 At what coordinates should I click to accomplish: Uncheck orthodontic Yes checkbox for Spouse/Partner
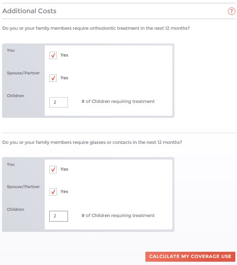53,78
